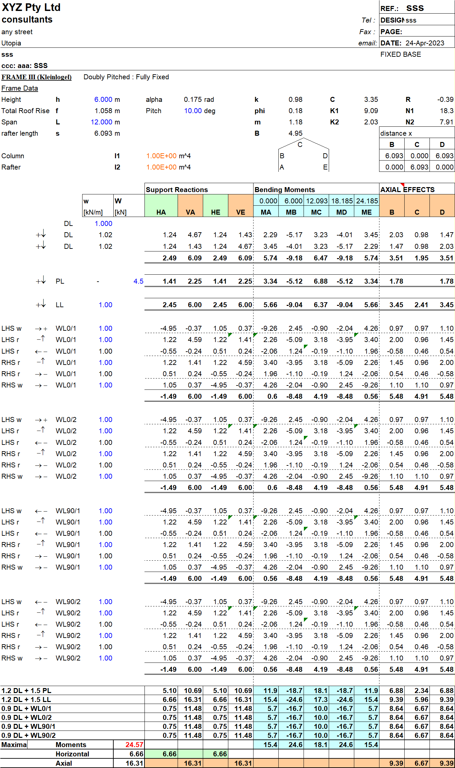
Task: Select the N2 value '7.91'
Action: click(x=446, y=122)
